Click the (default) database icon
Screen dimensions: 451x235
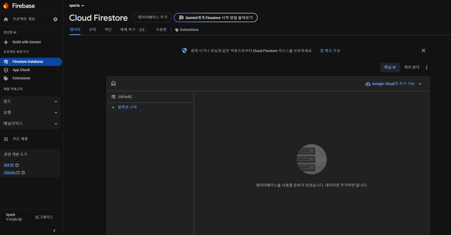[113, 97]
